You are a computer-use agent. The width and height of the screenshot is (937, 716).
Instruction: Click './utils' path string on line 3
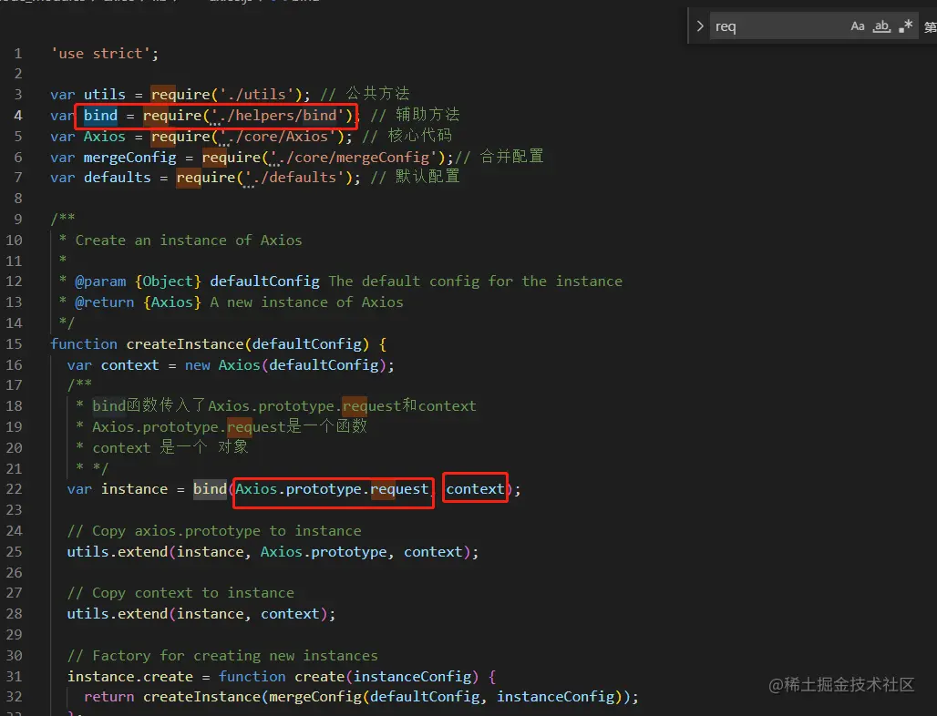(x=257, y=95)
